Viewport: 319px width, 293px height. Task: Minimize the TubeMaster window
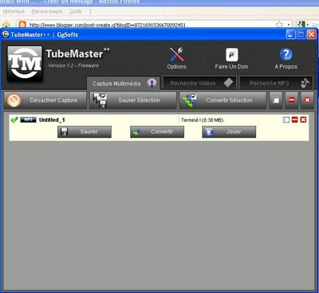(290, 34)
